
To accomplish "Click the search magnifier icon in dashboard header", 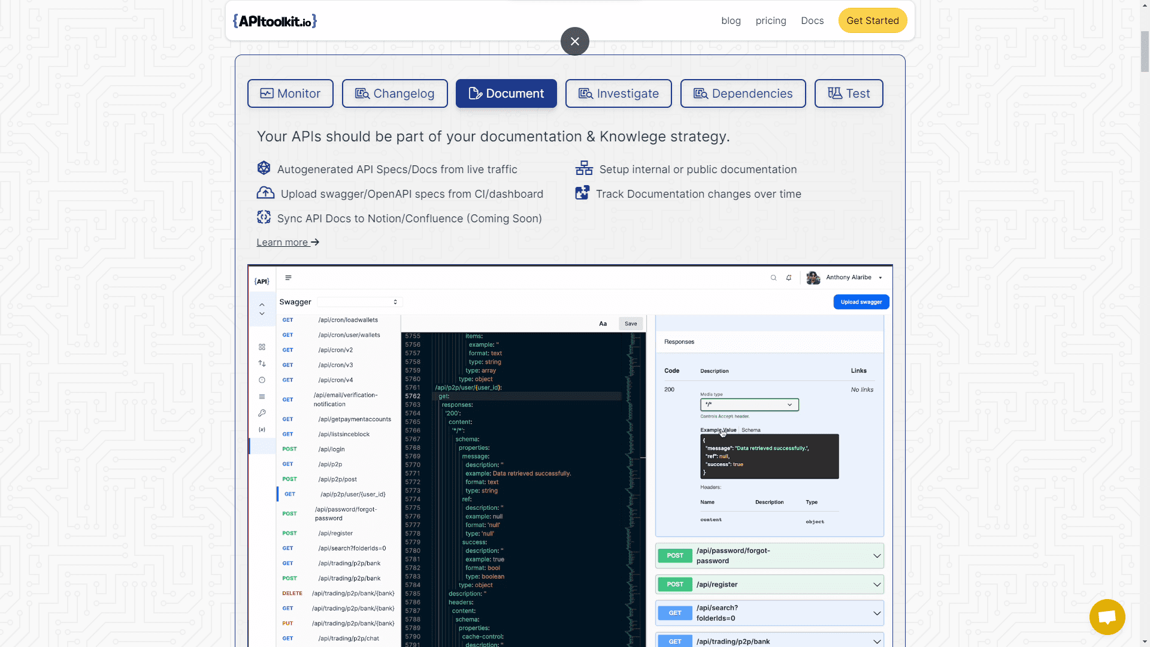I will [x=773, y=278].
